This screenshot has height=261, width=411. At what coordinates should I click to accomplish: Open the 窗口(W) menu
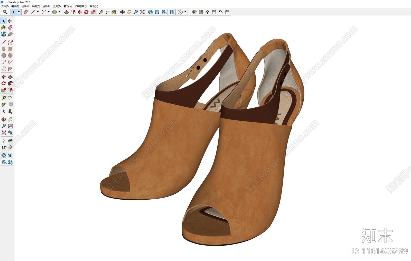[x=68, y=6]
